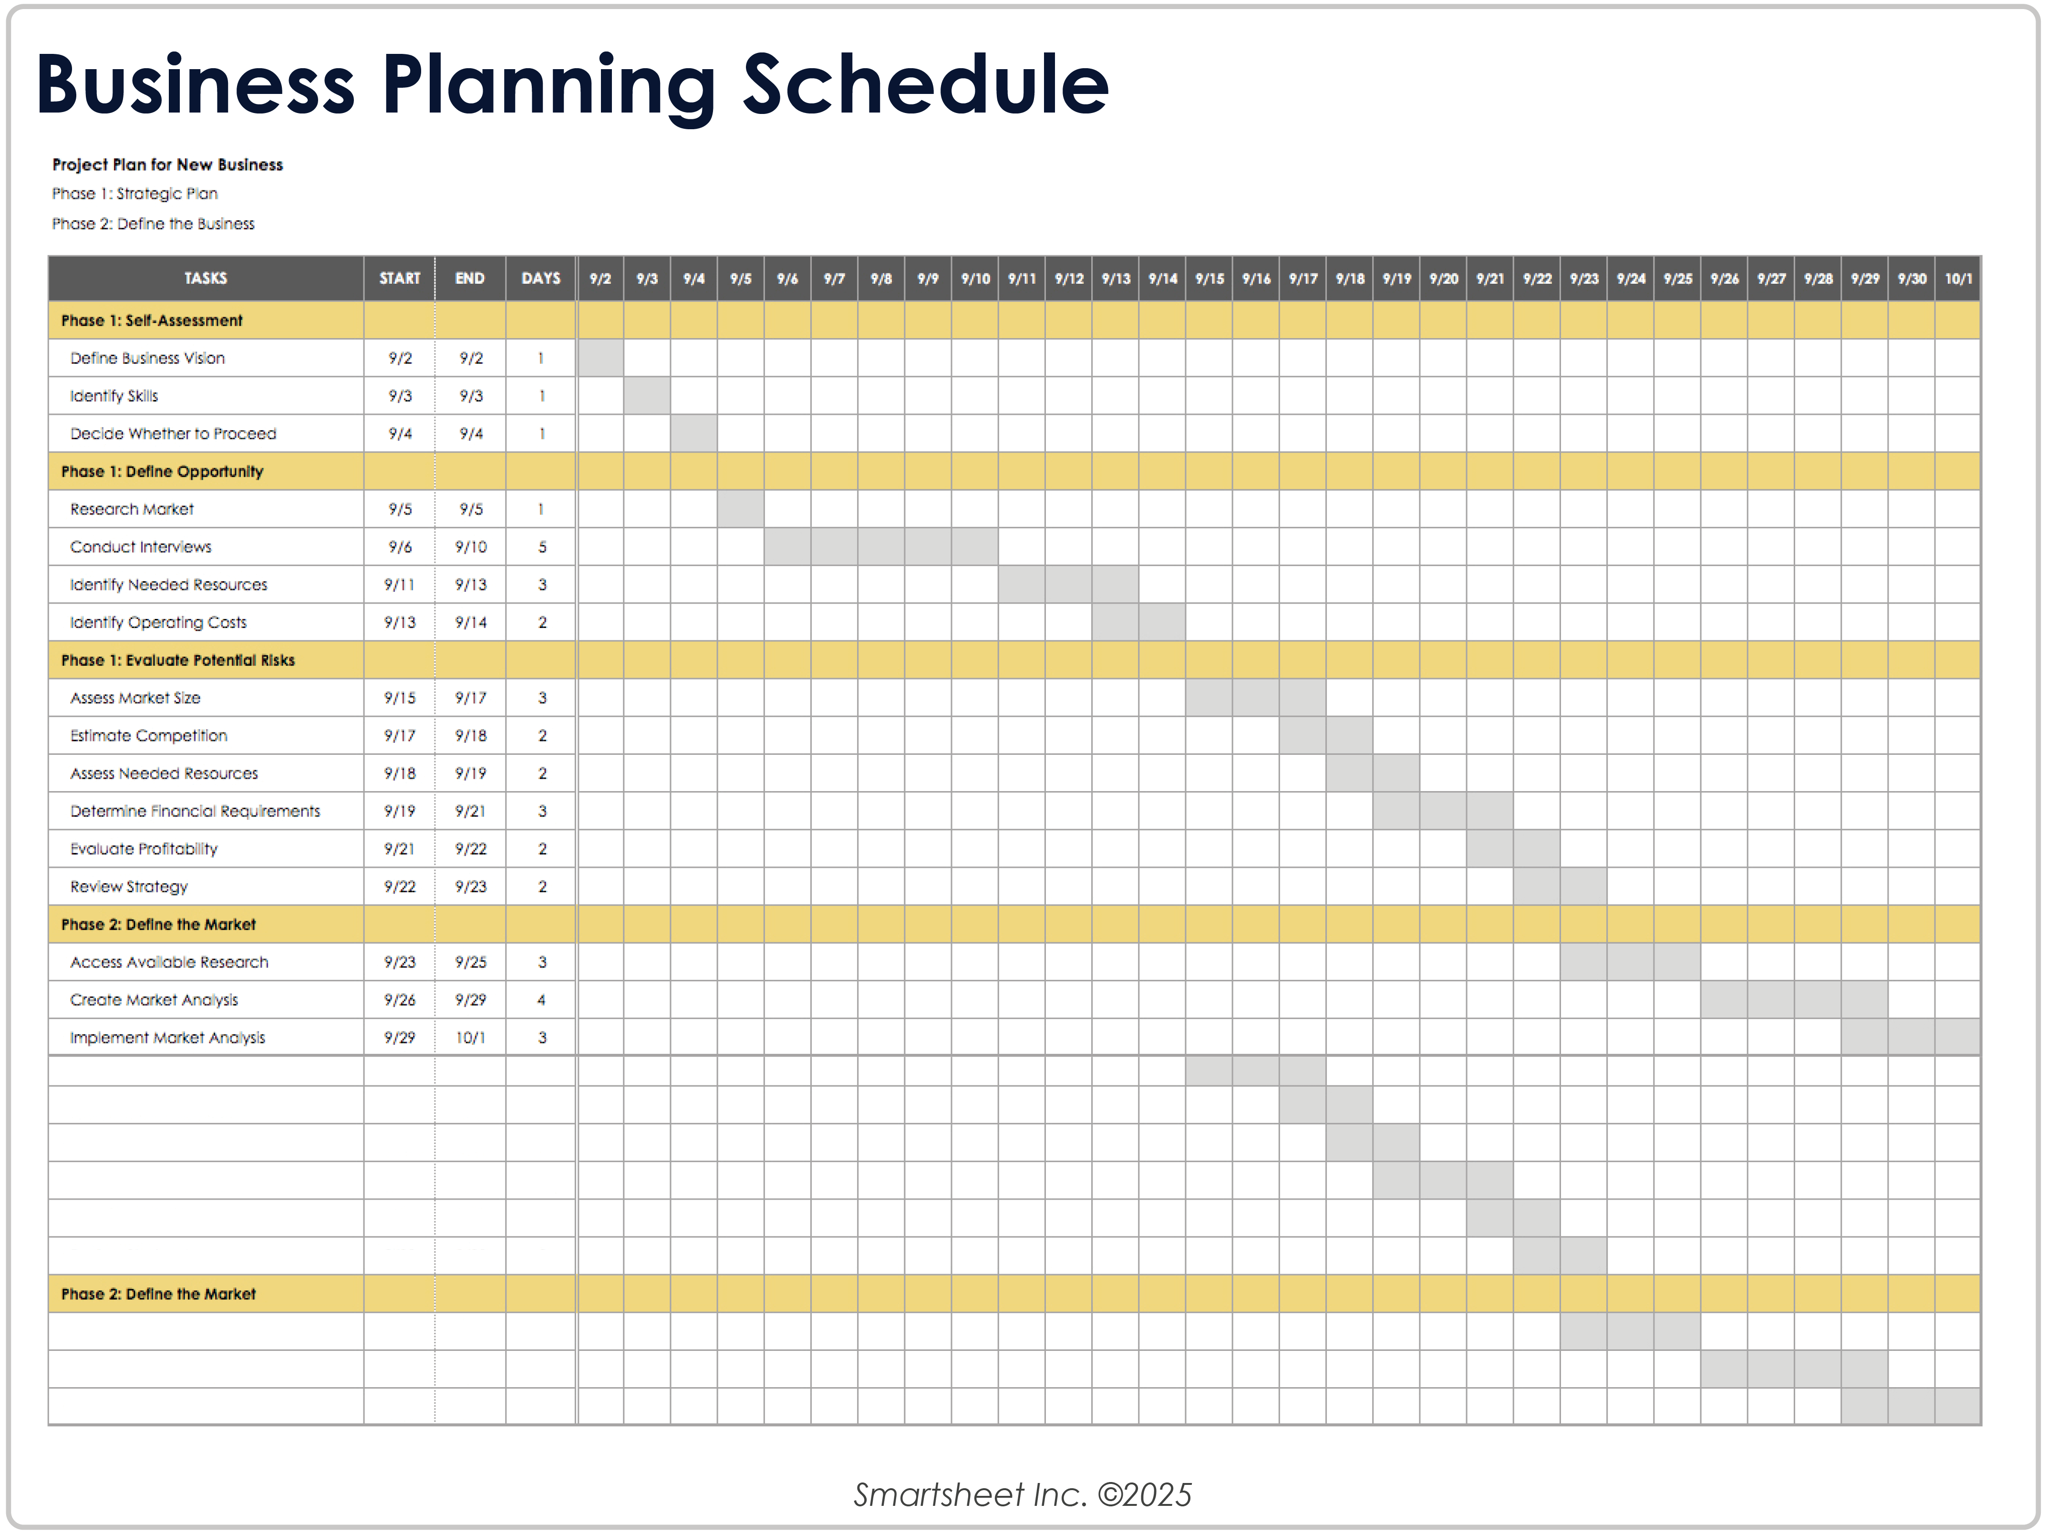
Task: Click the END column header
Action: click(470, 278)
